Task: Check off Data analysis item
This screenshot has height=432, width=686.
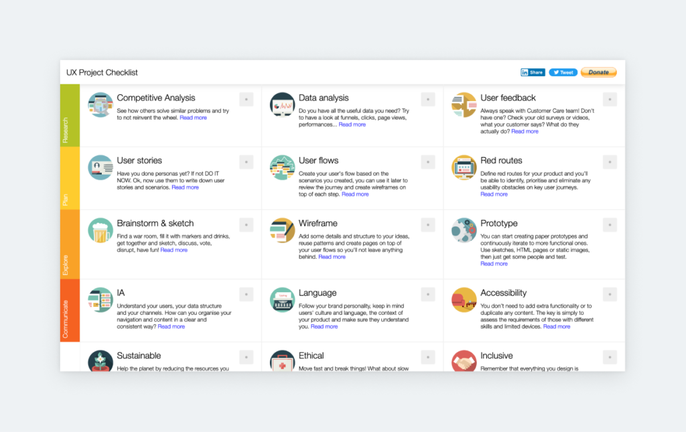Action: click(x=428, y=99)
